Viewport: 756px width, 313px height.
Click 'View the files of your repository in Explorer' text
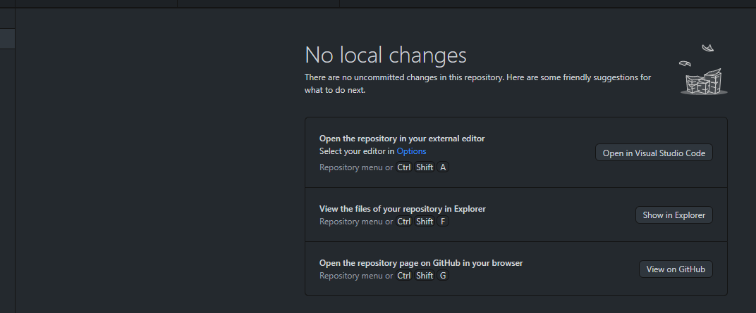[402, 209]
